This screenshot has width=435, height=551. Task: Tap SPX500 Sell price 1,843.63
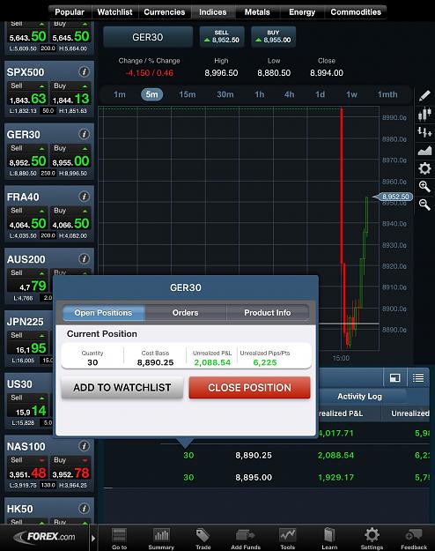tap(27, 94)
